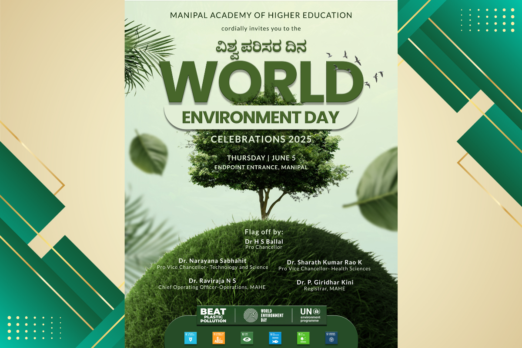Click the UN environment programme logo
Image resolution: width=522 pixels, height=348 pixels.
point(310,315)
